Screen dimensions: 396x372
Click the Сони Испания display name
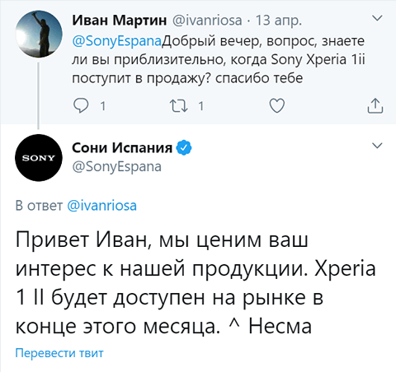pos(122,148)
